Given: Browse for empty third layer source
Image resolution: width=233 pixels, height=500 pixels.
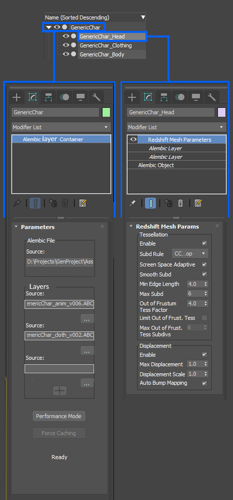Looking at the screenshot, I should pyautogui.click(x=87, y=383).
